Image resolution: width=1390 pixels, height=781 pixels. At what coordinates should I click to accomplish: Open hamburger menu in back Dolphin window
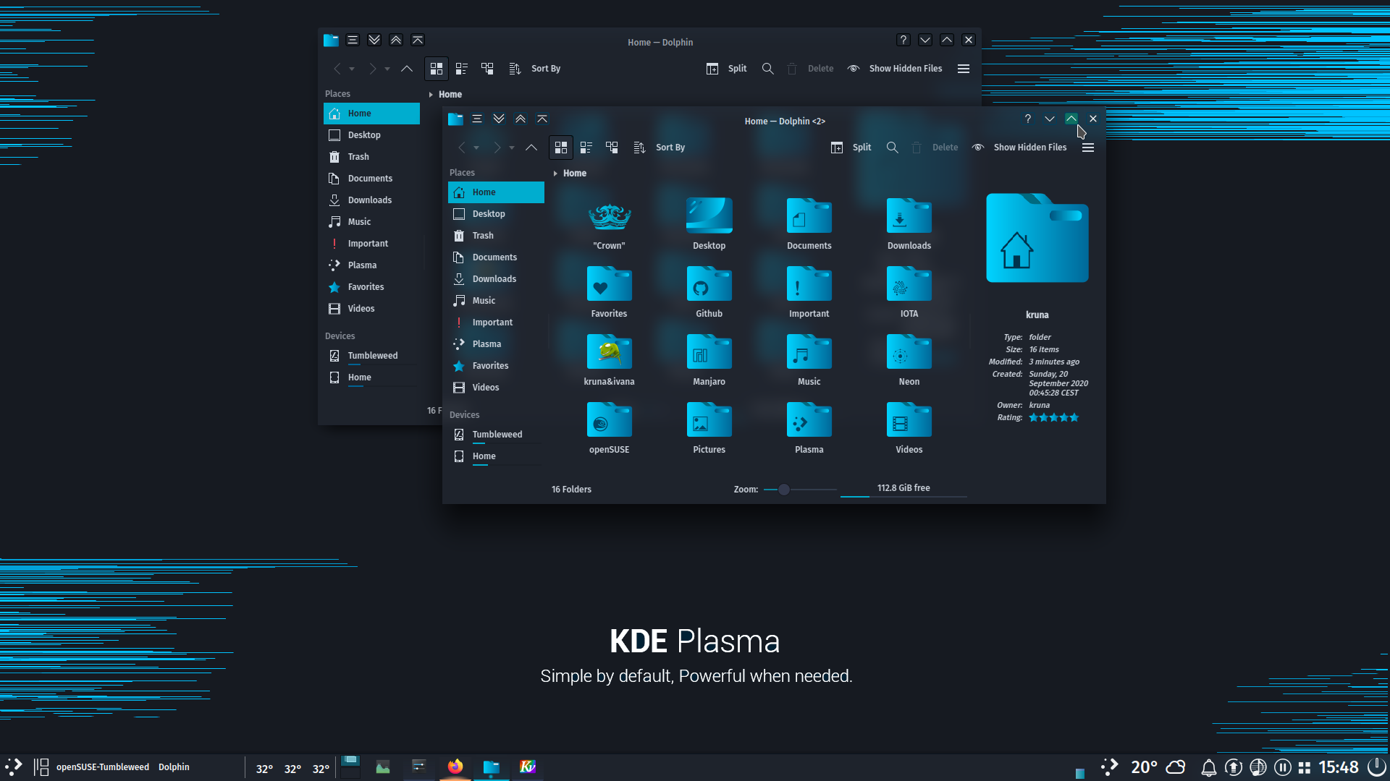[x=964, y=69]
